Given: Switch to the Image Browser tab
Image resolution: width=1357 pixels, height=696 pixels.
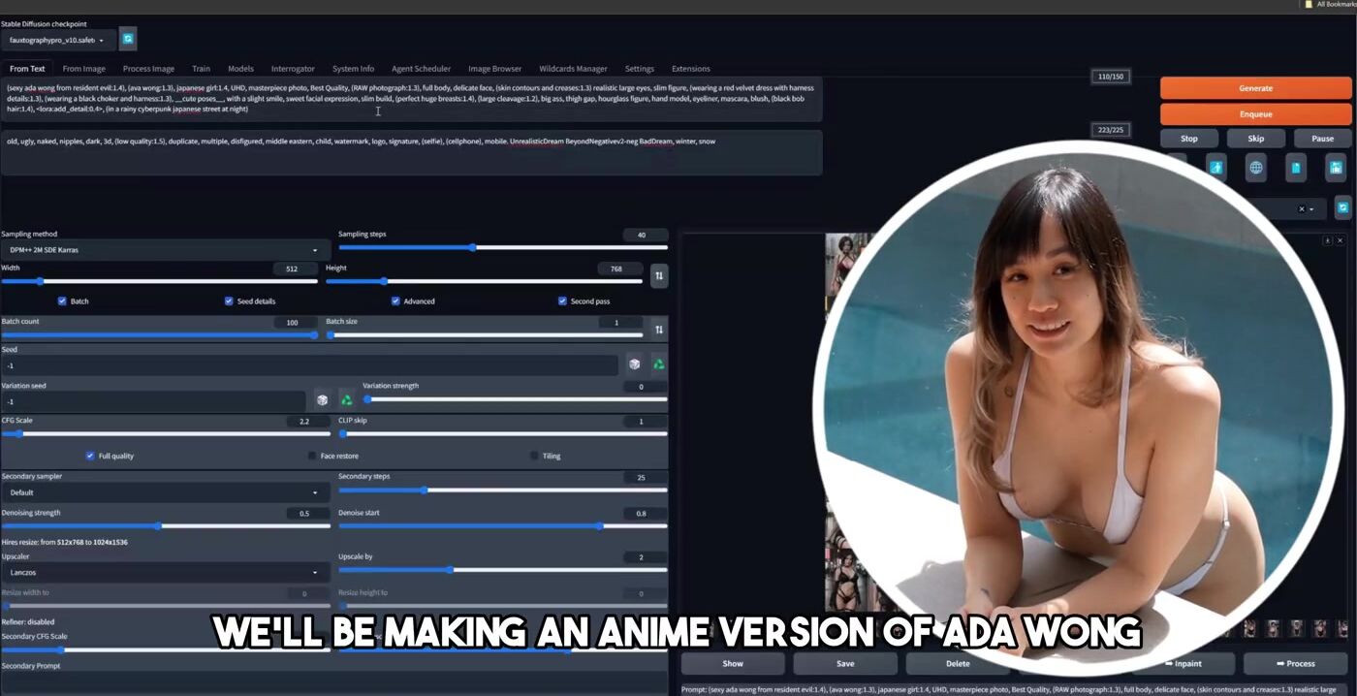Looking at the screenshot, I should pyautogui.click(x=494, y=69).
